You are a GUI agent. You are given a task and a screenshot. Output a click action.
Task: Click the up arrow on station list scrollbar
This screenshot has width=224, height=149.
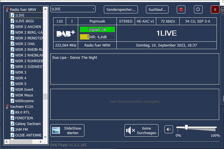pyautogui.click(x=45, y=9)
